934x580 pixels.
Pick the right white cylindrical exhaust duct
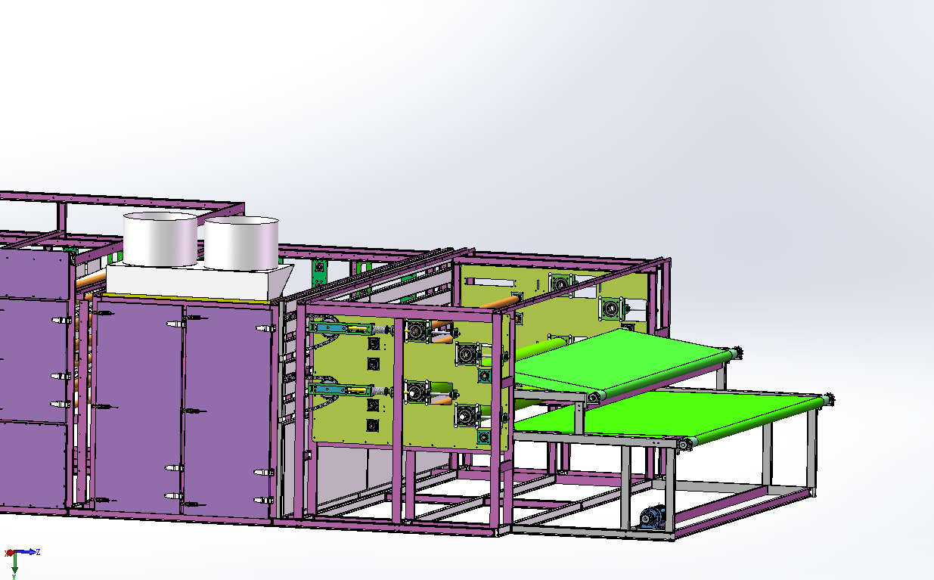click(x=242, y=243)
